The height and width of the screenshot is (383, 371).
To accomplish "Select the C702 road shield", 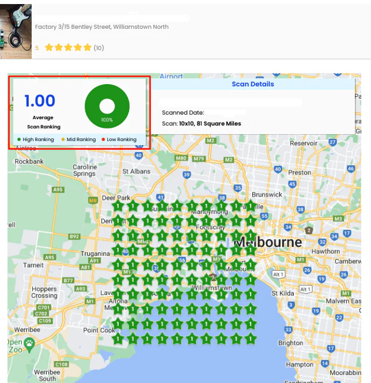I will 41,313.
